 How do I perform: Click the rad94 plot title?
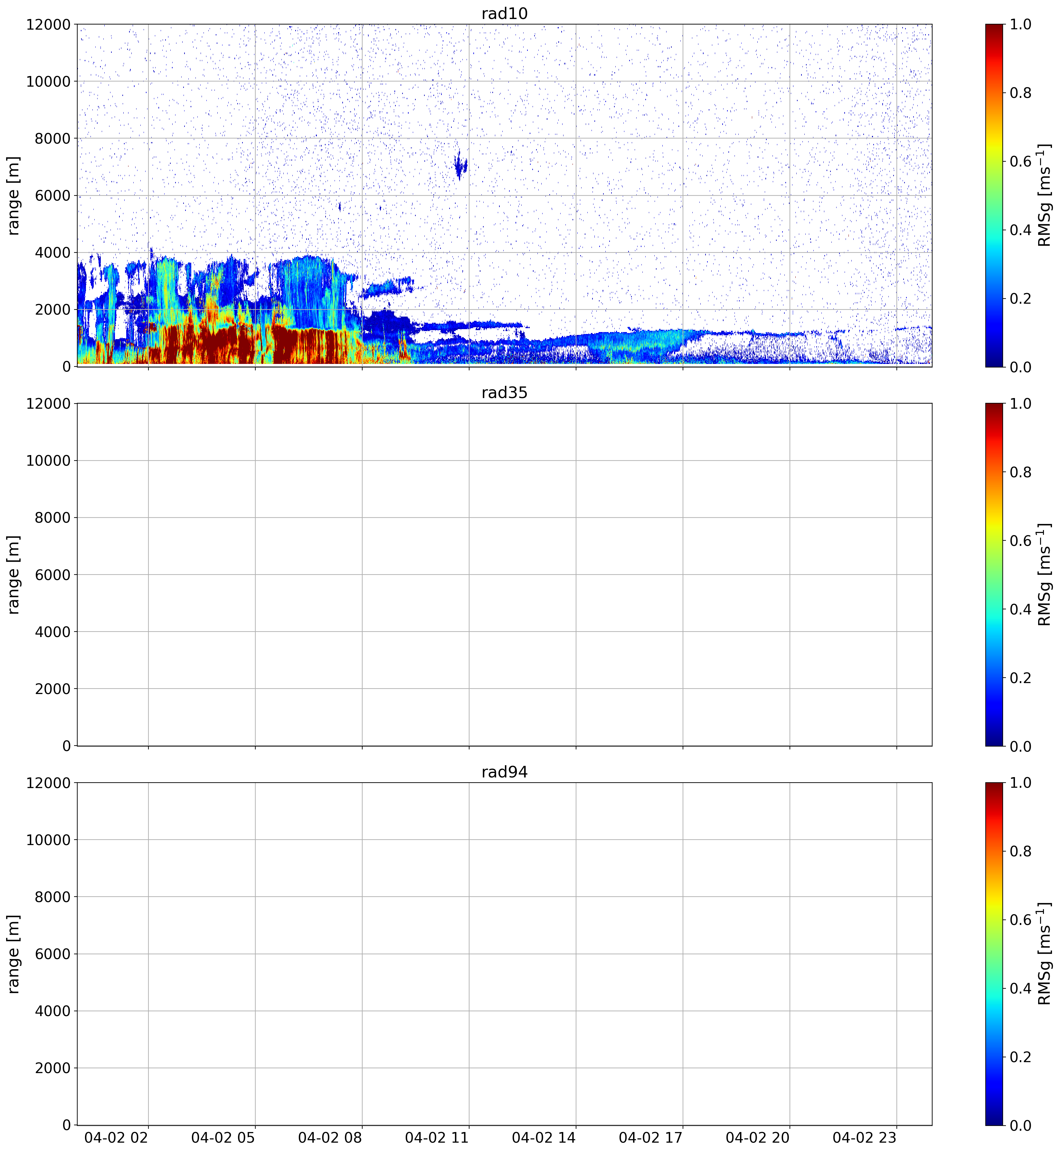pyautogui.click(x=504, y=772)
